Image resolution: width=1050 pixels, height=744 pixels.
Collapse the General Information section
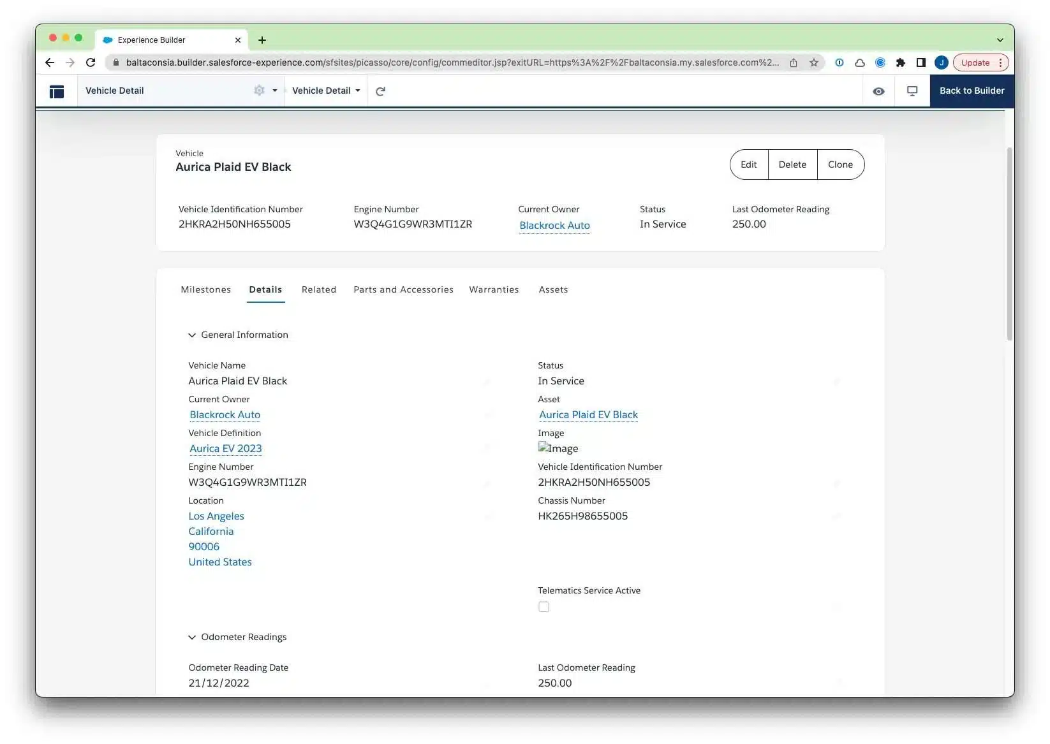tap(191, 335)
